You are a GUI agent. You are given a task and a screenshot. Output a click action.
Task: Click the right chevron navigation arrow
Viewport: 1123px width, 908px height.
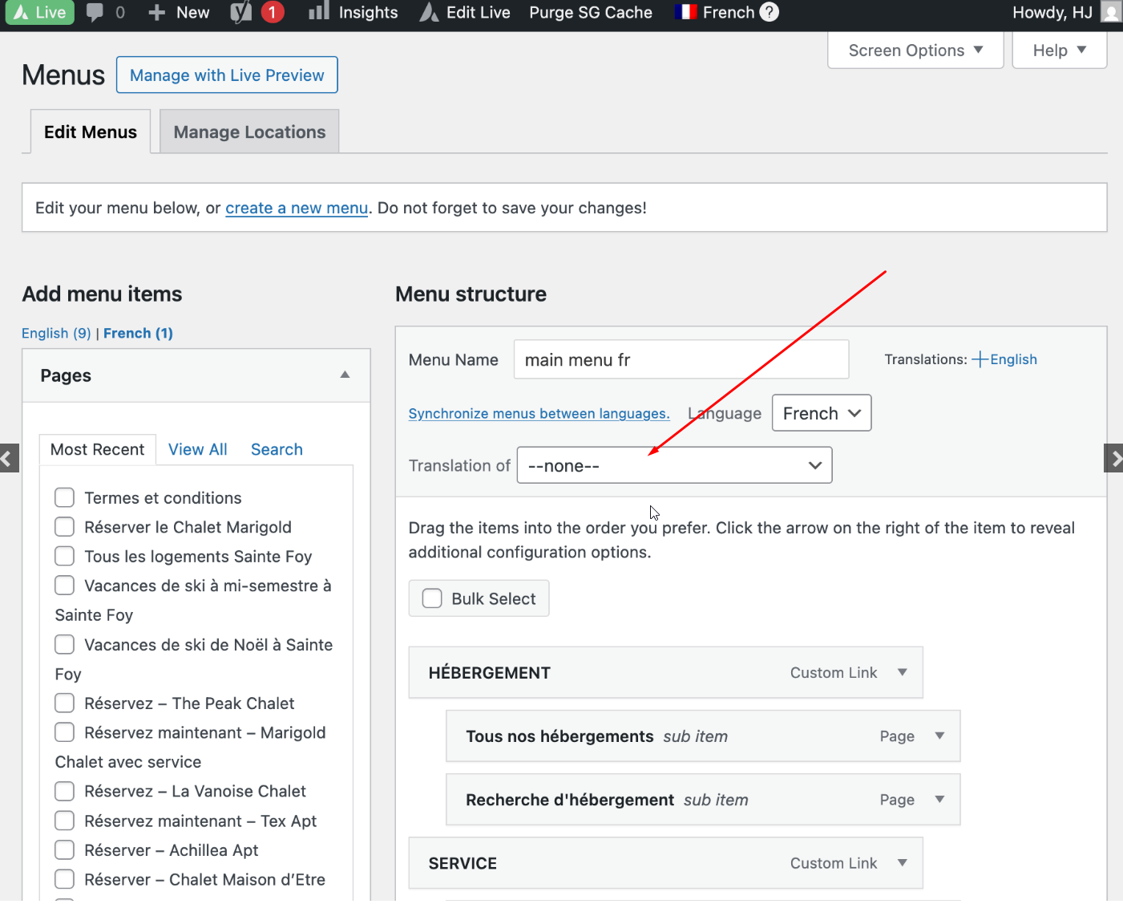(1114, 459)
